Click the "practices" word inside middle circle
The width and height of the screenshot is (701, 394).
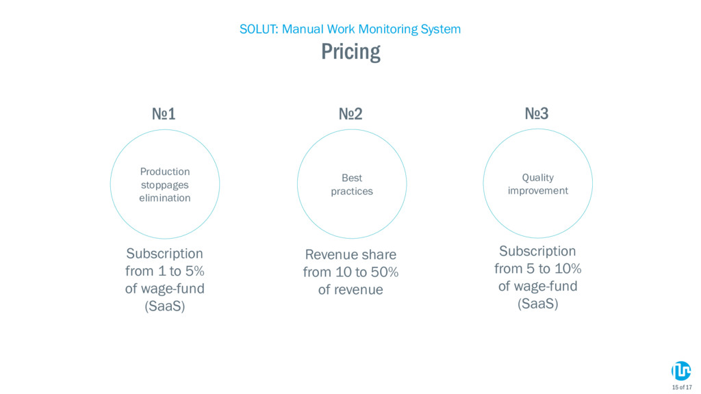[x=352, y=192]
